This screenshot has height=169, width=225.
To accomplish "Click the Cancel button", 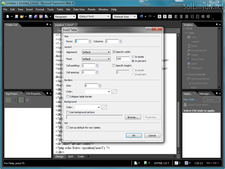I will [152, 135].
